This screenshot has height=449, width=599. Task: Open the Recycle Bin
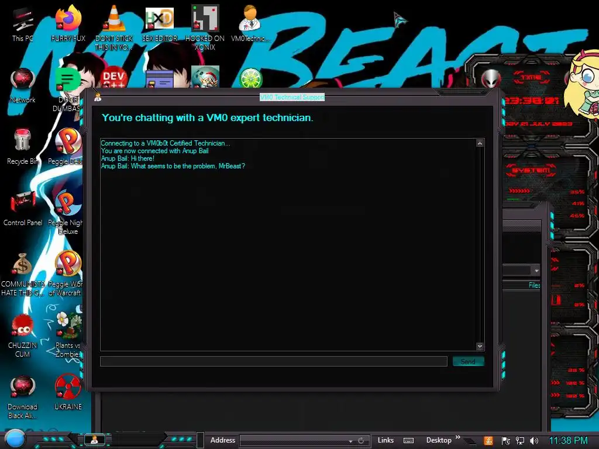pyautogui.click(x=23, y=147)
